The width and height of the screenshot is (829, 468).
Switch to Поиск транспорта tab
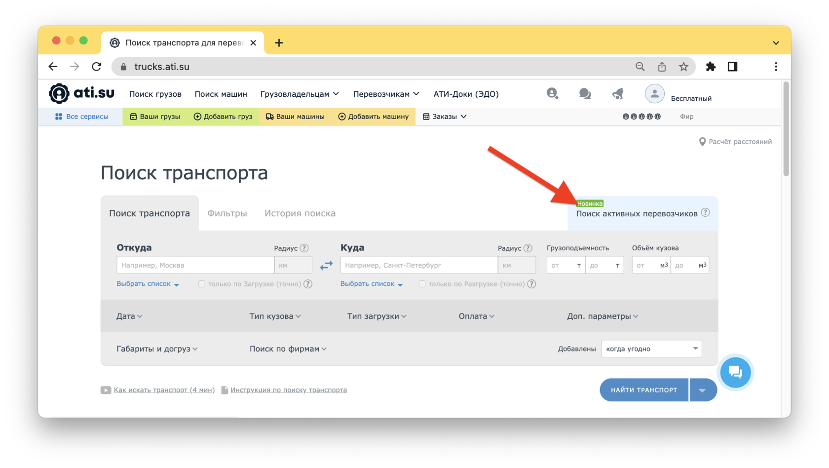point(150,213)
